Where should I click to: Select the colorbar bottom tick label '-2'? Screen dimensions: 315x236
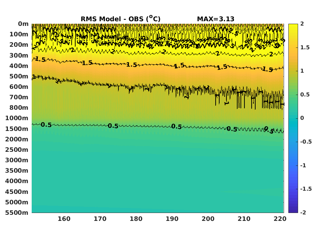pyautogui.click(x=303, y=213)
